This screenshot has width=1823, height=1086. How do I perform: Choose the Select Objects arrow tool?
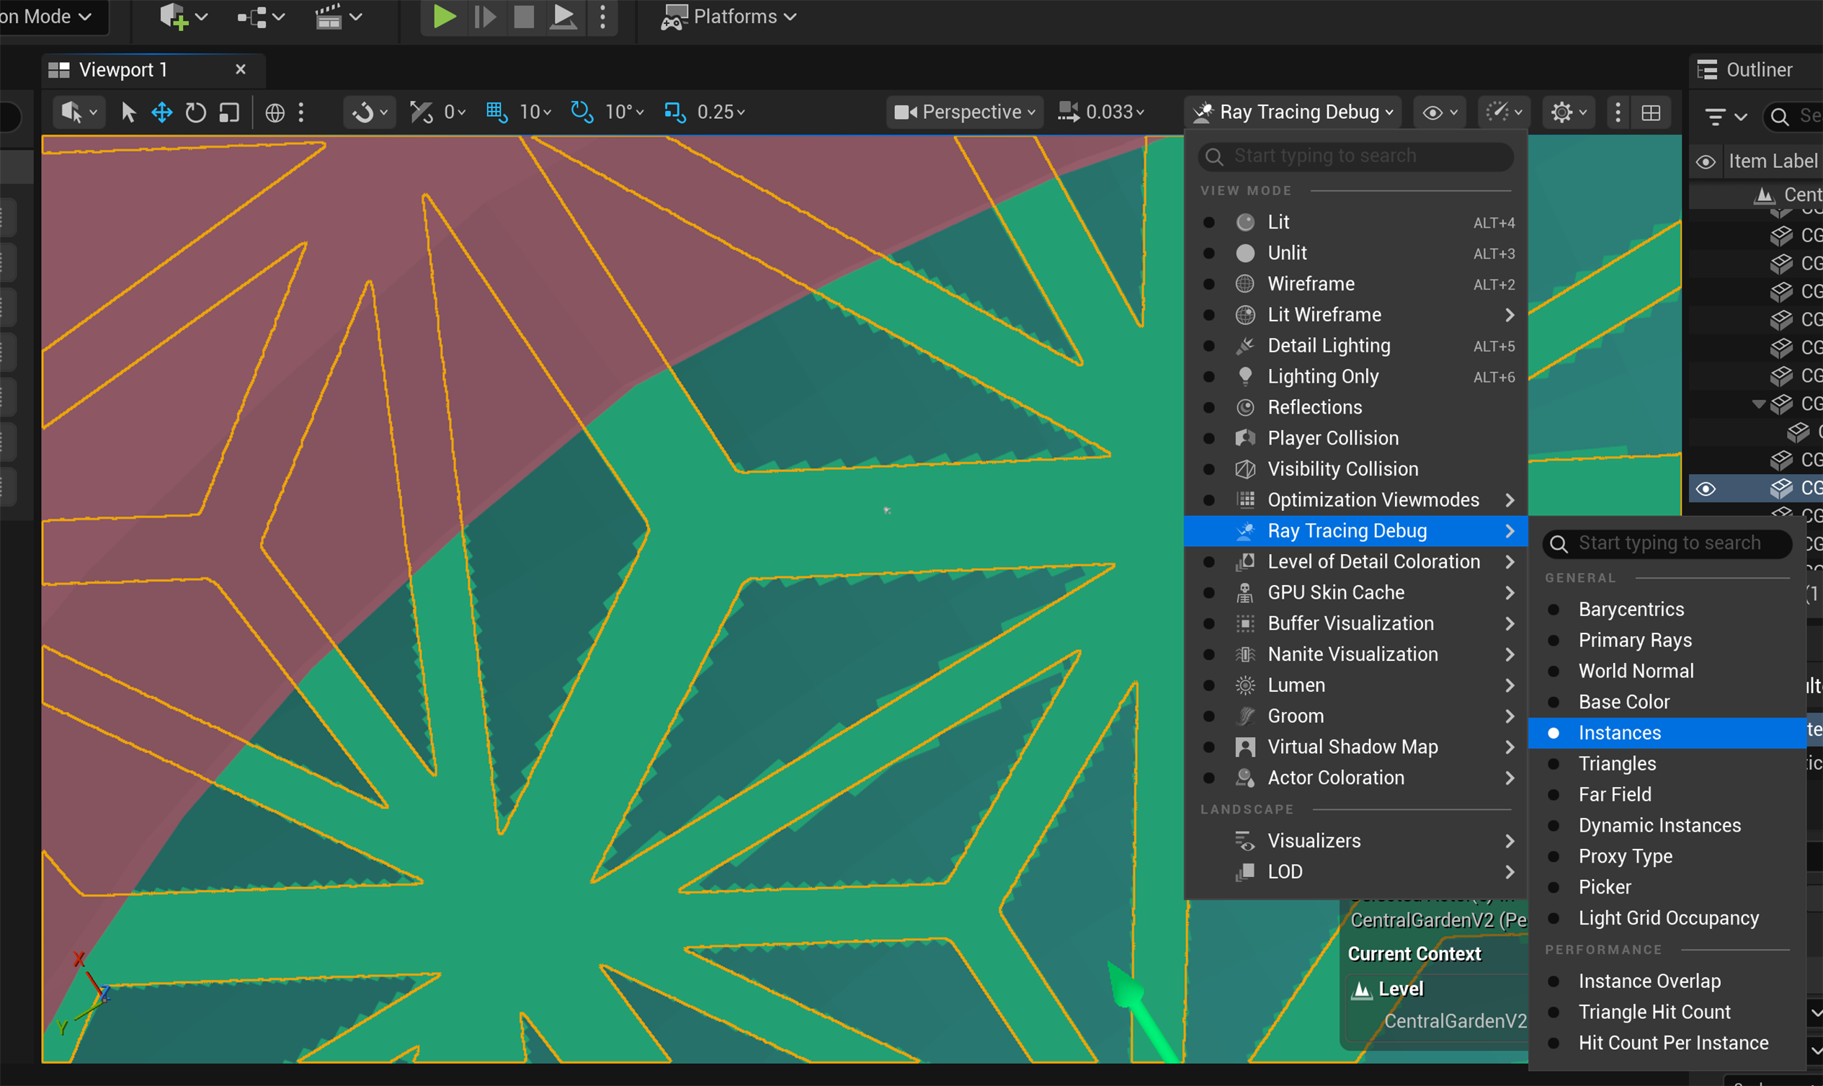[128, 112]
